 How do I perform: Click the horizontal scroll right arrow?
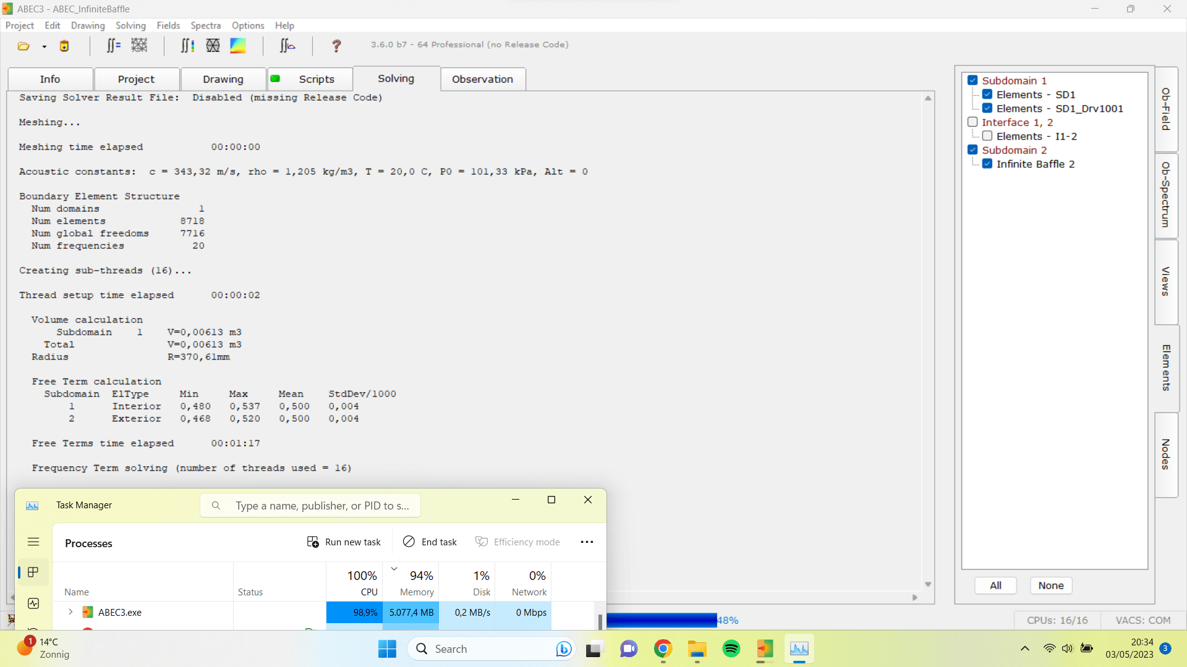click(x=915, y=597)
